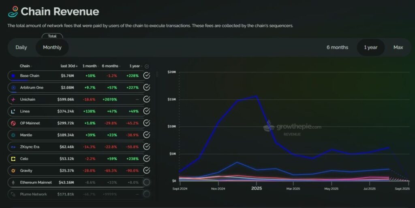Click ZKsync Era revenue $62.46k
Screen dimensions: 415x208
coord(67,147)
